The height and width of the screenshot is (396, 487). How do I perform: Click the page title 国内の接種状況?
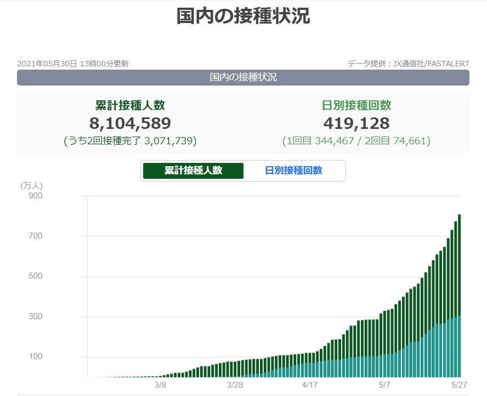pos(243,16)
